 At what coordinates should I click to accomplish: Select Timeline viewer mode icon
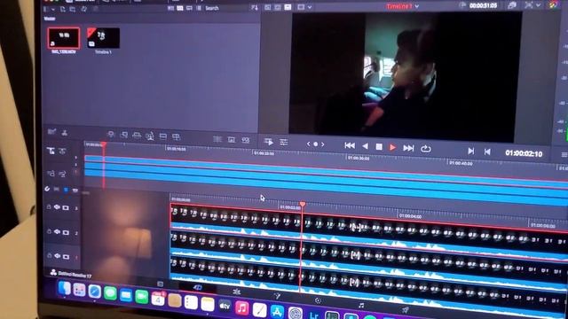coord(288,7)
